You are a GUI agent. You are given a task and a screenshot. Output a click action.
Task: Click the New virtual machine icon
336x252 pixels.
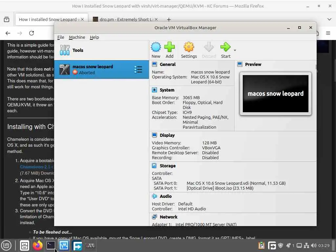point(156,47)
